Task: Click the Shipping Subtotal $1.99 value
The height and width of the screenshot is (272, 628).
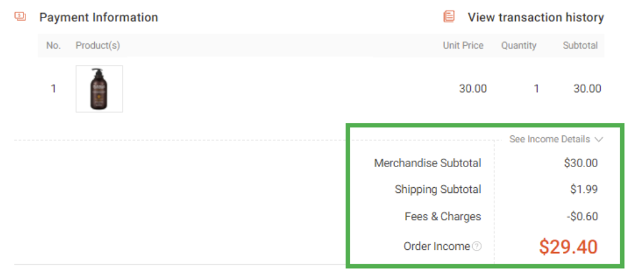Action: 584,189
